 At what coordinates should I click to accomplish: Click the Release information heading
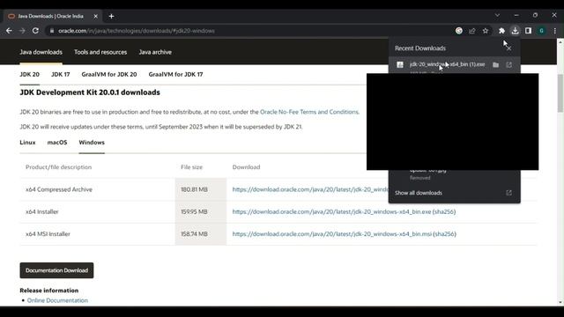49,291
